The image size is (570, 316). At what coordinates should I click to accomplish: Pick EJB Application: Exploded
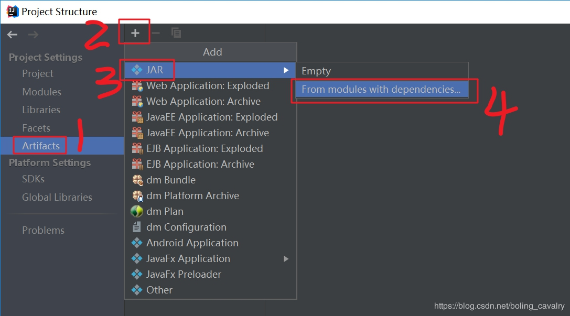tap(210, 148)
